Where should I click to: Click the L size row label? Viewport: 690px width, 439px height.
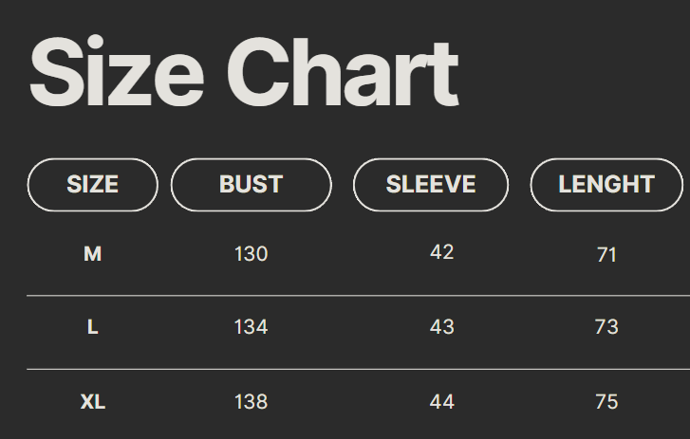coord(93,327)
